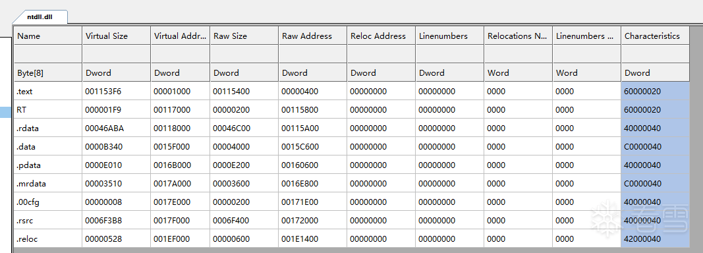The image size is (703, 253).
Task: Click the Reloc Address column header
Action: [x=381, y=36]
